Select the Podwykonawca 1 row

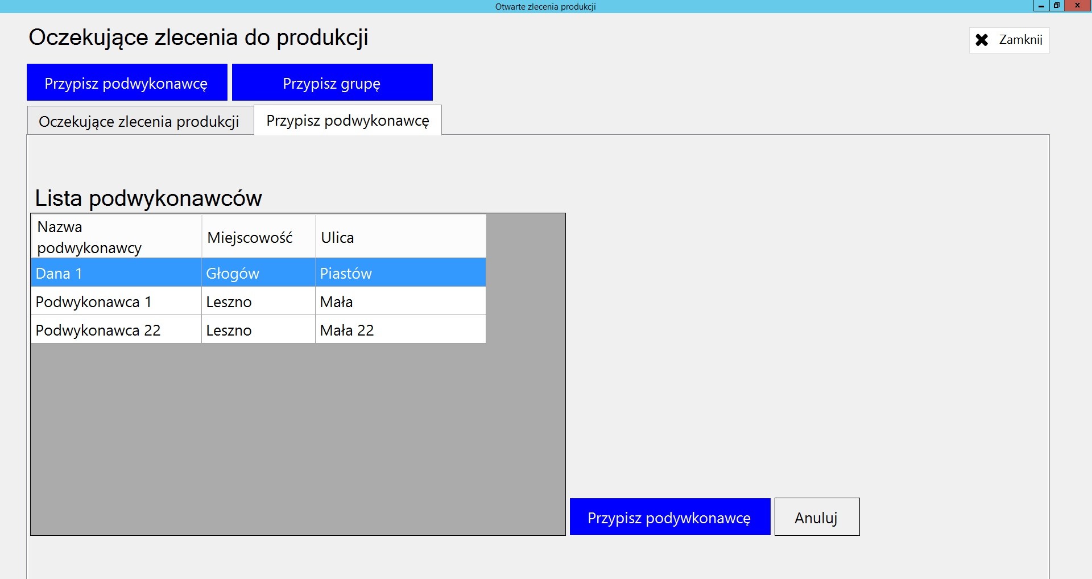[x=259, y=301]
